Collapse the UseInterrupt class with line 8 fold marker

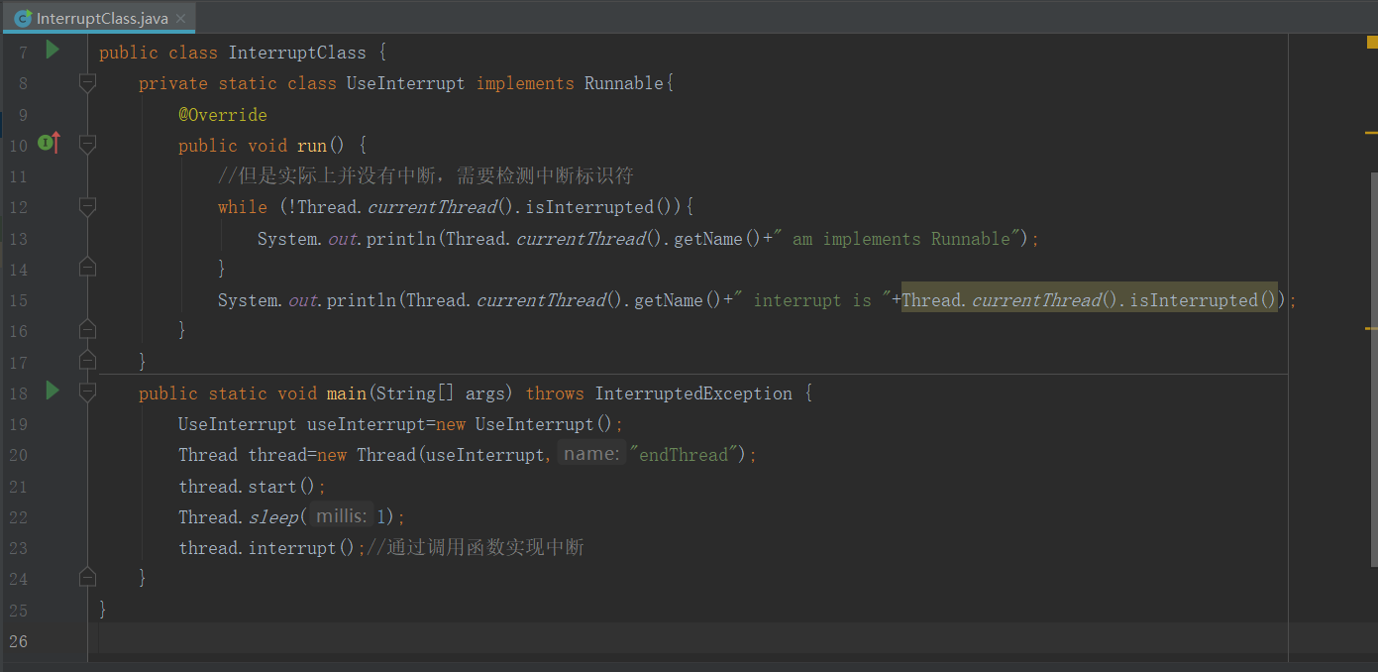click(x=86, y=82)
